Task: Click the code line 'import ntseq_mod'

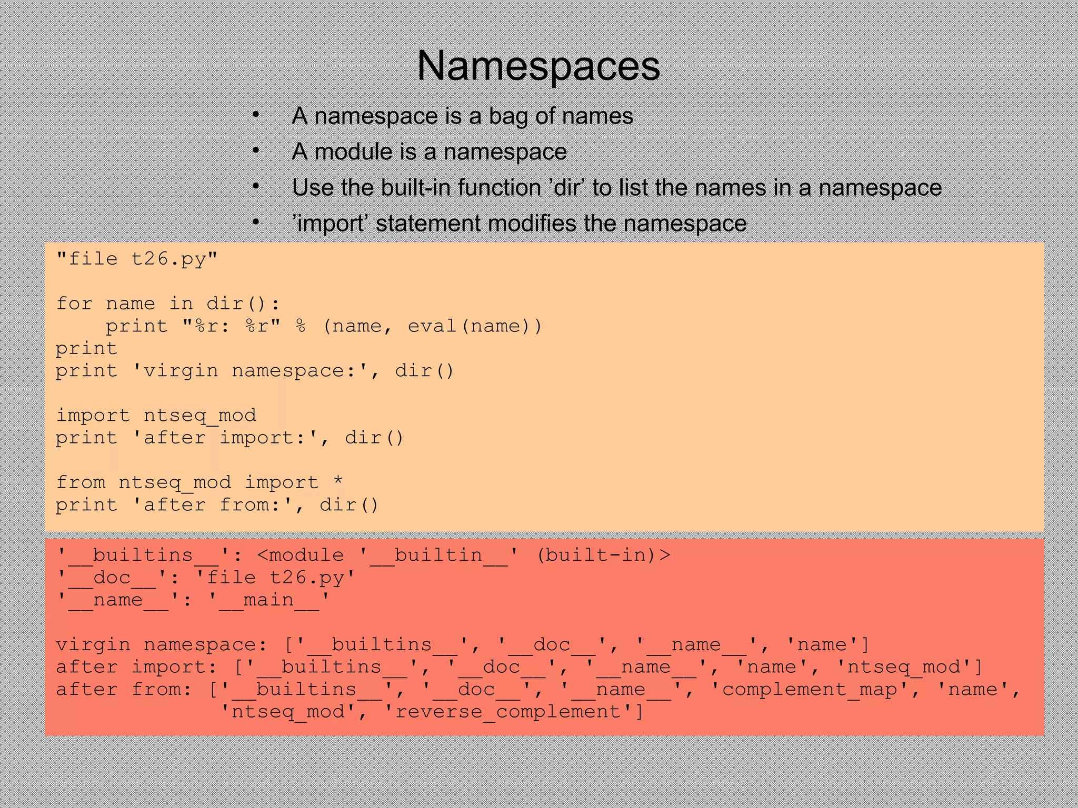Action: [x=156, y=416]
